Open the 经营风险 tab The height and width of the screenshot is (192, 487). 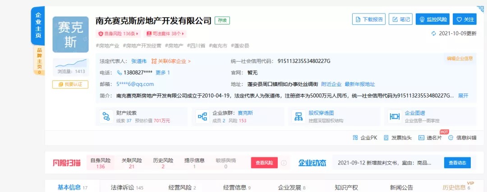point(182,187)
